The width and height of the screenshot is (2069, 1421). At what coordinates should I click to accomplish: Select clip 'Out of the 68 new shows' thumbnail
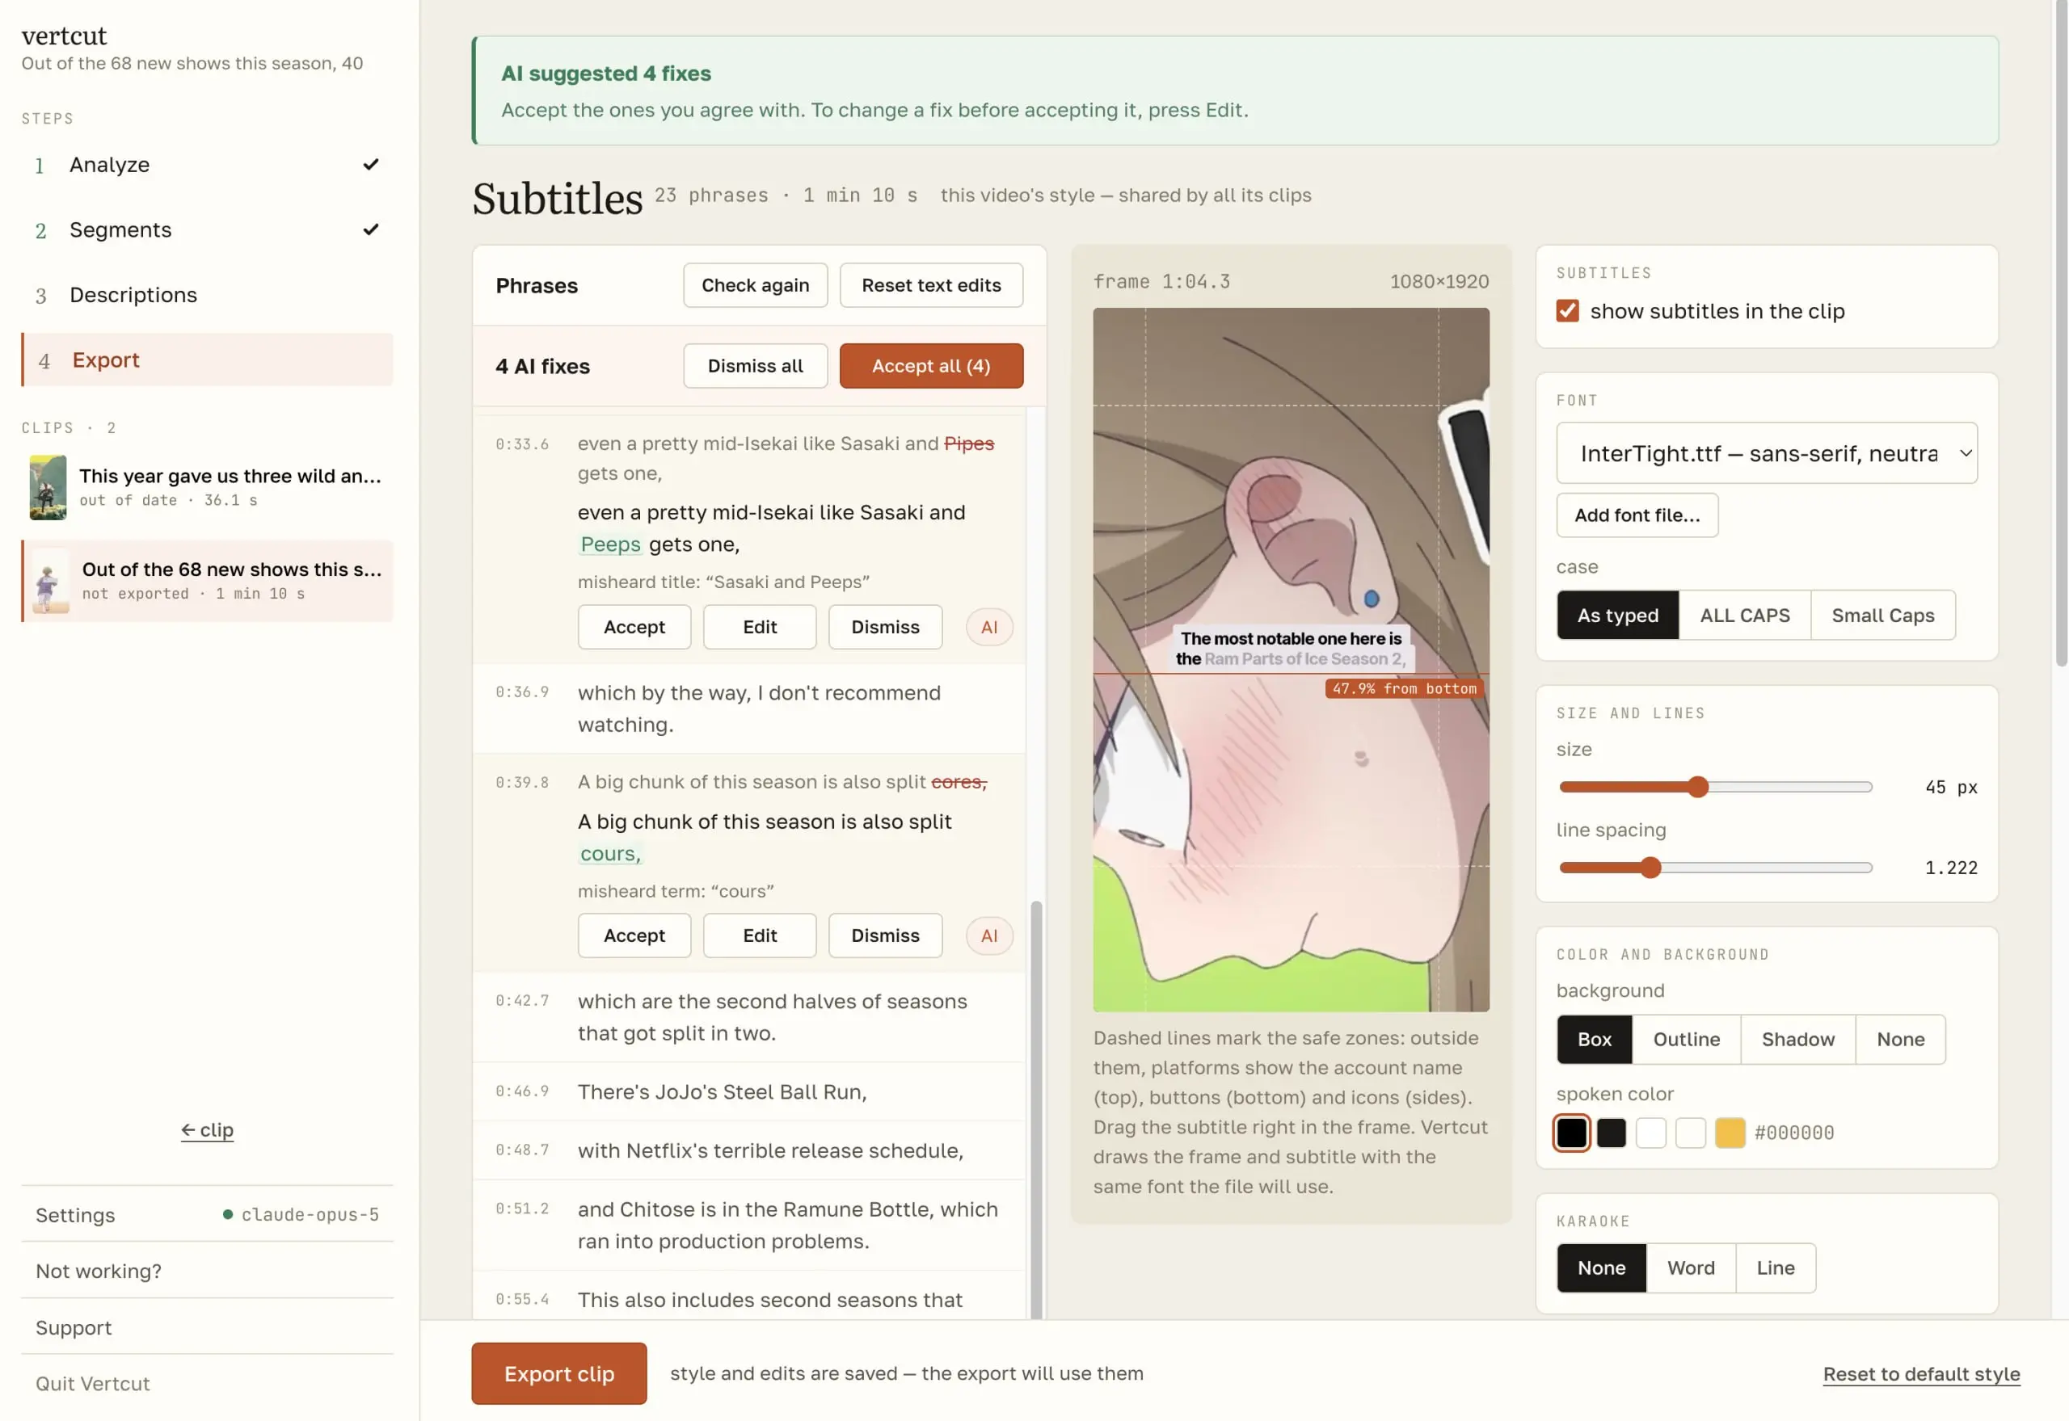coord(51,582)
